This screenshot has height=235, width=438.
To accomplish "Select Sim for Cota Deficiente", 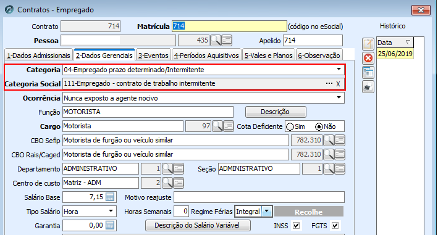I will (290, 126).
